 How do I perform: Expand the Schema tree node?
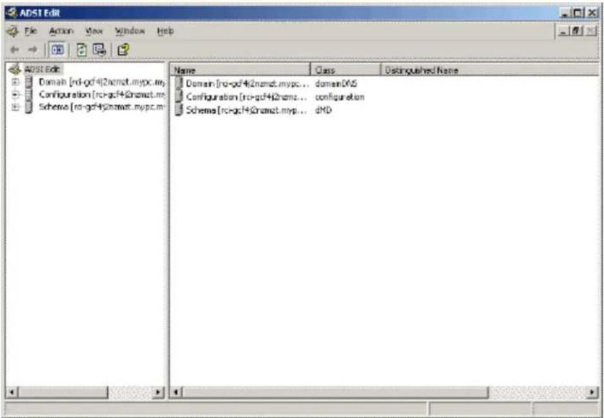15,107
